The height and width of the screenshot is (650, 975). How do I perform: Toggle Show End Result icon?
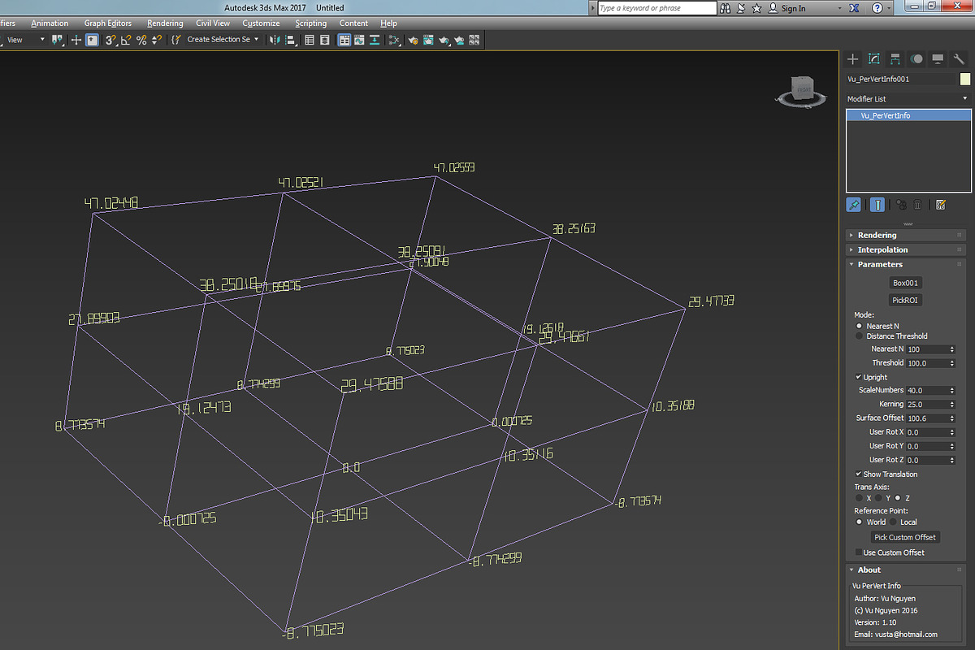(877, 205)
